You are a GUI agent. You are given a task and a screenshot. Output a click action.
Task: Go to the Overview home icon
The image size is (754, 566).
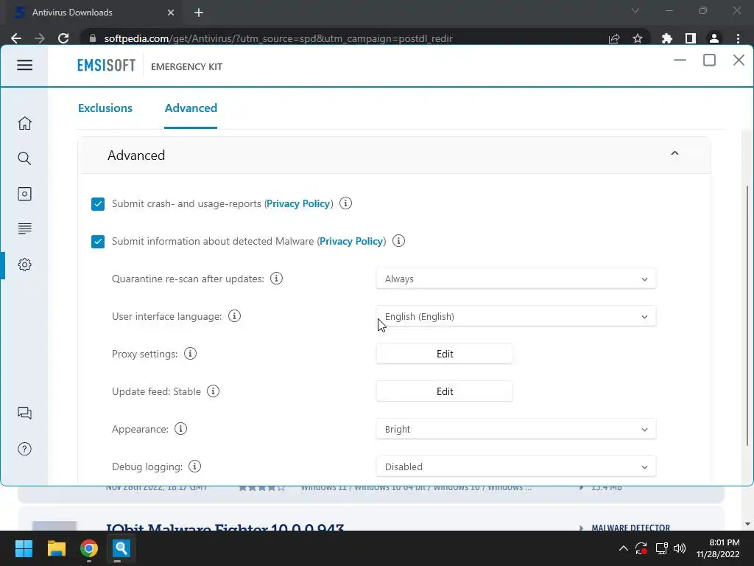pyautogui.click(x=24, y=123)
